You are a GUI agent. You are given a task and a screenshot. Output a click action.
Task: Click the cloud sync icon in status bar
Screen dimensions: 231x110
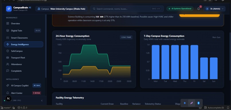pyautogui.click(x=13, y=108)
